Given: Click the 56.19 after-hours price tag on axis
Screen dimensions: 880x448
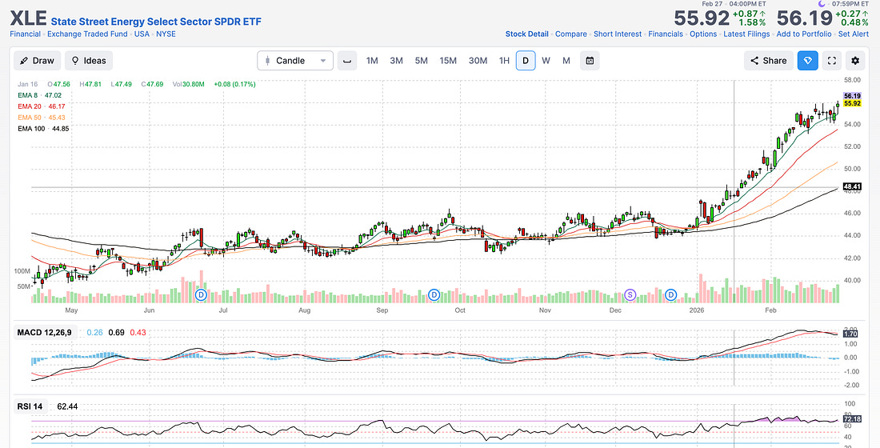Looking at the screenshot, I should pyautogui.click(x=852, y=96).
